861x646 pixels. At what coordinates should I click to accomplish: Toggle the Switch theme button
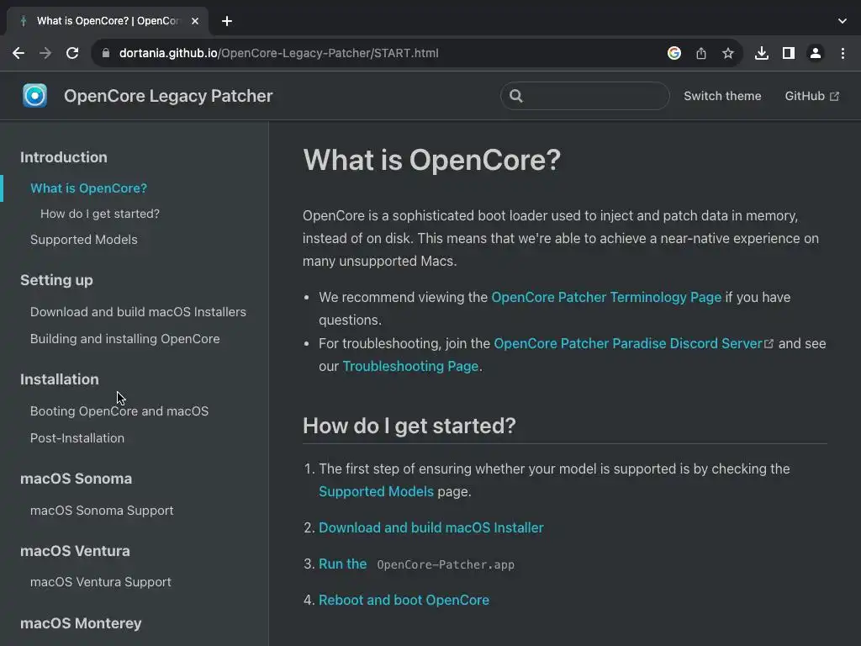click(722, 96)
